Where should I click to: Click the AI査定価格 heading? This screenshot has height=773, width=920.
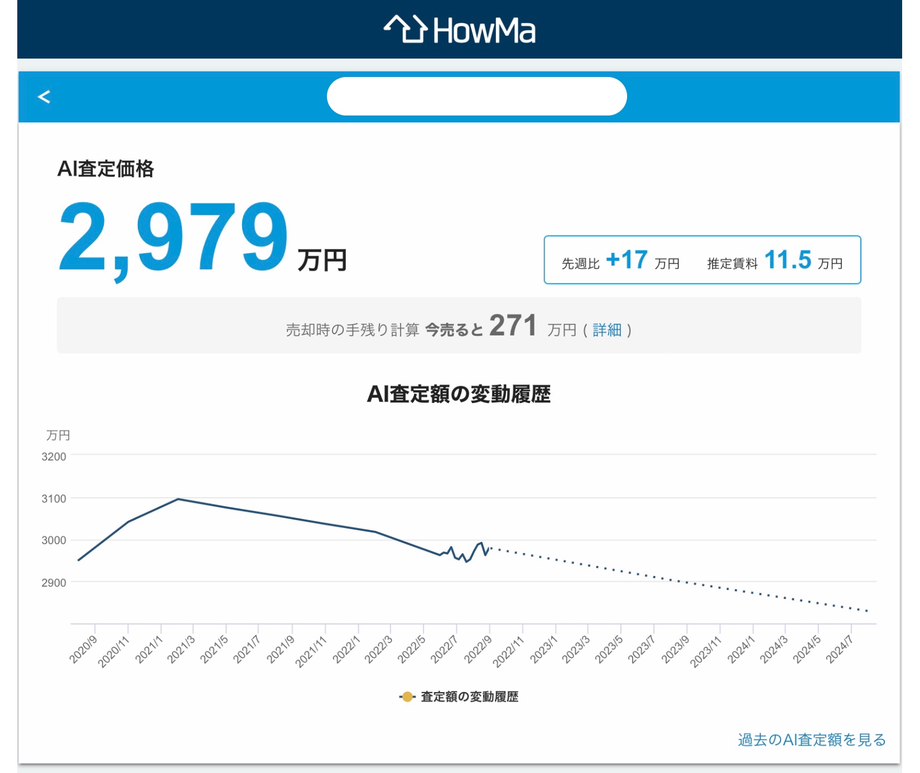[105, 169]
